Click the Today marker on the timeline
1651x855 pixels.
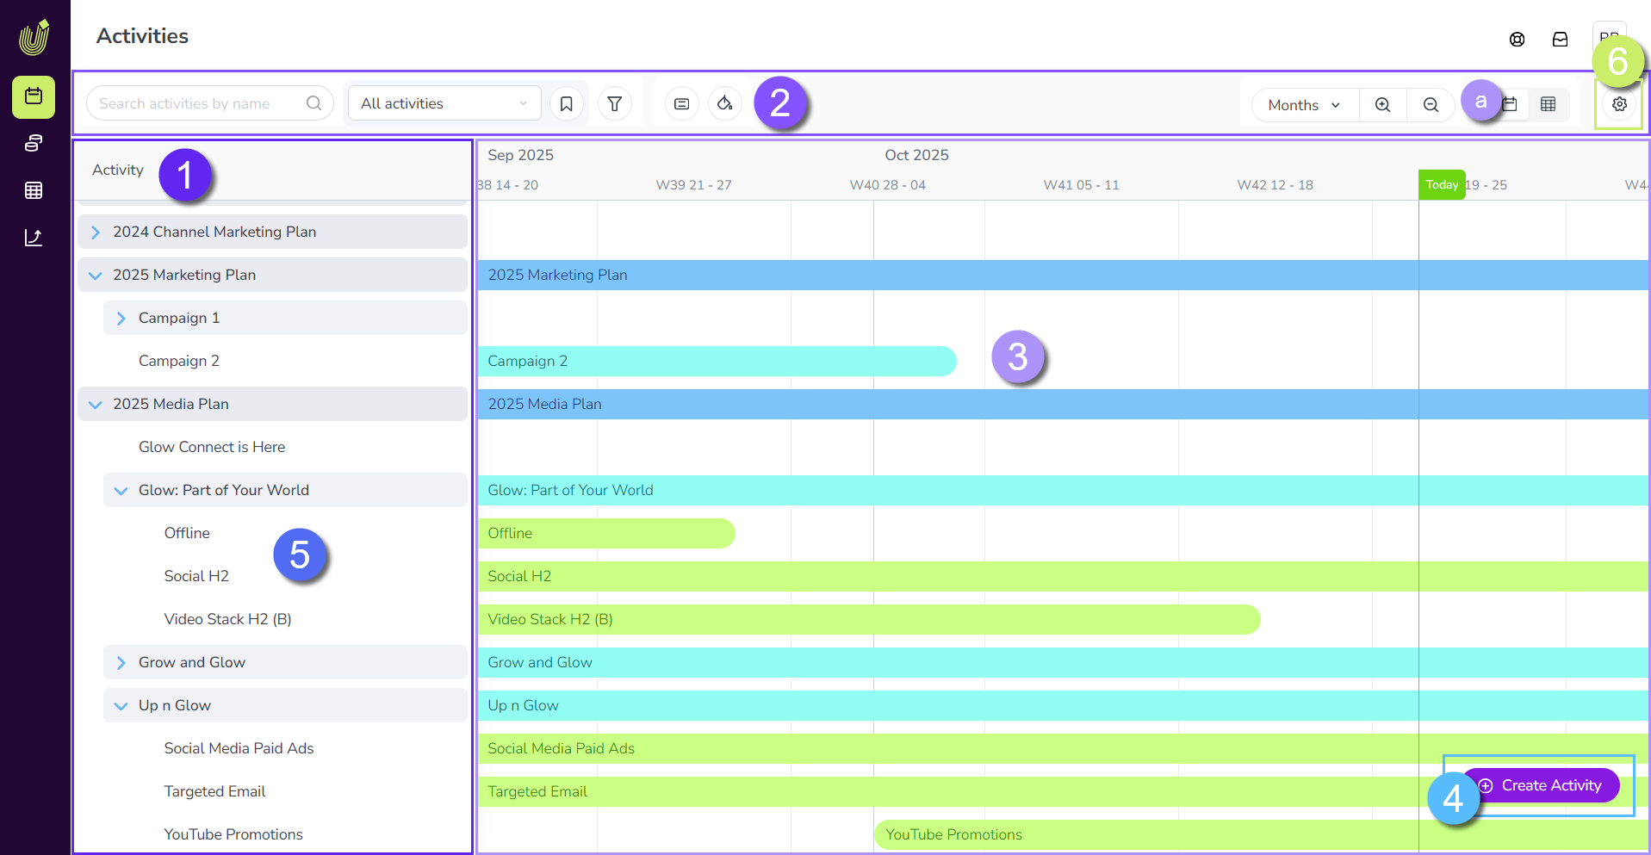(x=1441, y=184)
